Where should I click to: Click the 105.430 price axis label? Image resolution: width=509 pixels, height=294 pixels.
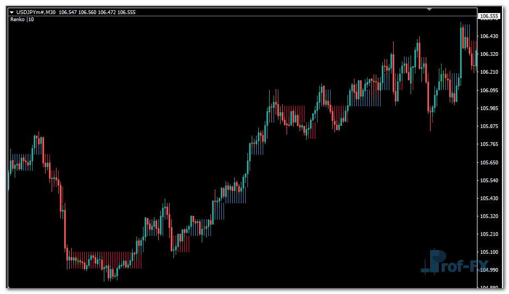click(489, 199)
